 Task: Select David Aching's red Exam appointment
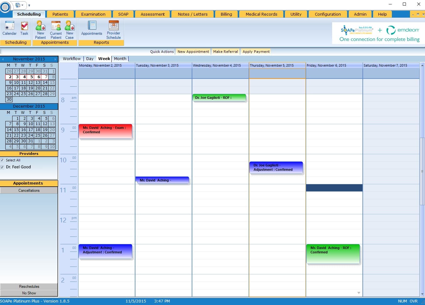[x=105, y=131]
